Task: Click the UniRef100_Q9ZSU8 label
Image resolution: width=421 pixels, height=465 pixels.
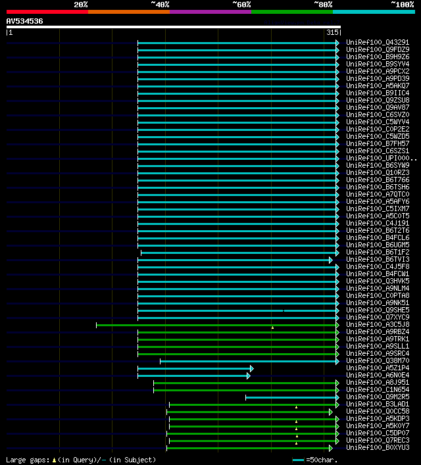Action: [x=378, y=100]
